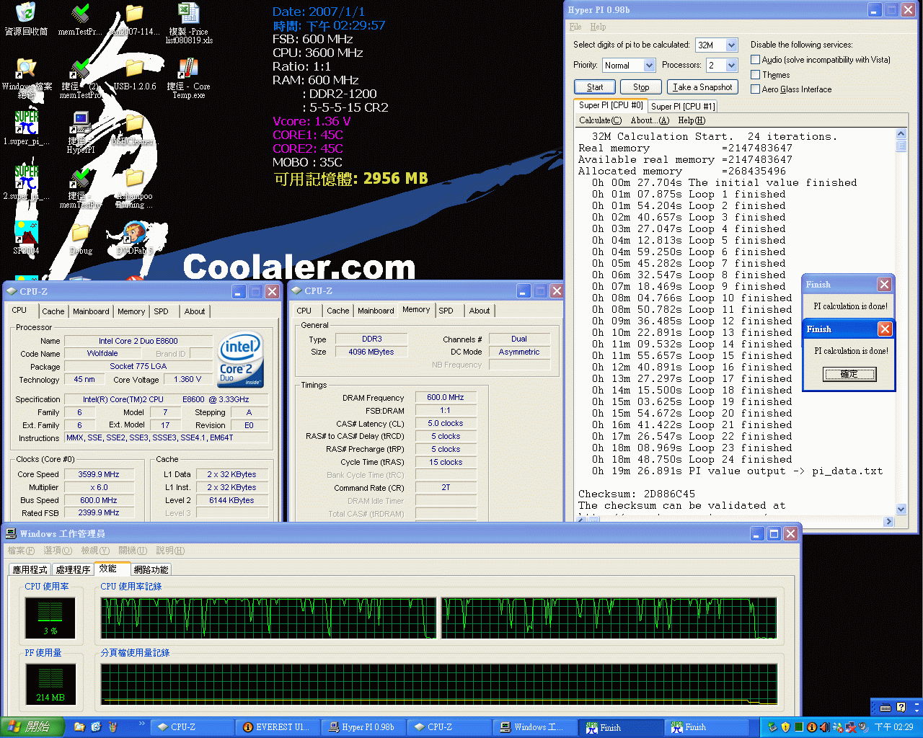Open the Help menu in Hyper PI title area

(x=598, y=27)
